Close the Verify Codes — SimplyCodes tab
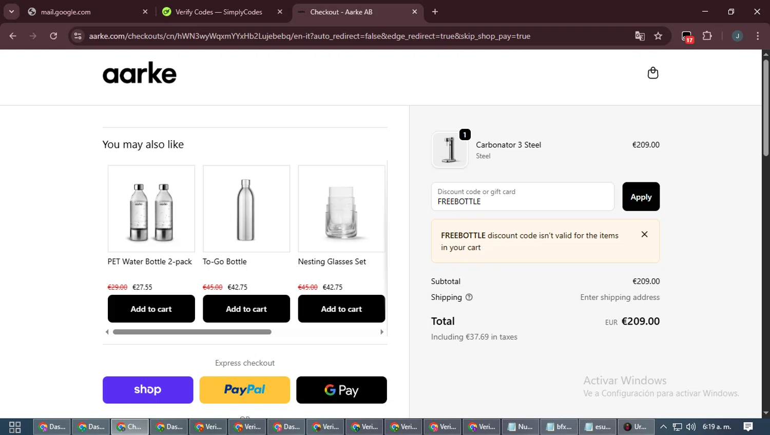This screenshot has width=770, height=435. [x=280, y=12]
